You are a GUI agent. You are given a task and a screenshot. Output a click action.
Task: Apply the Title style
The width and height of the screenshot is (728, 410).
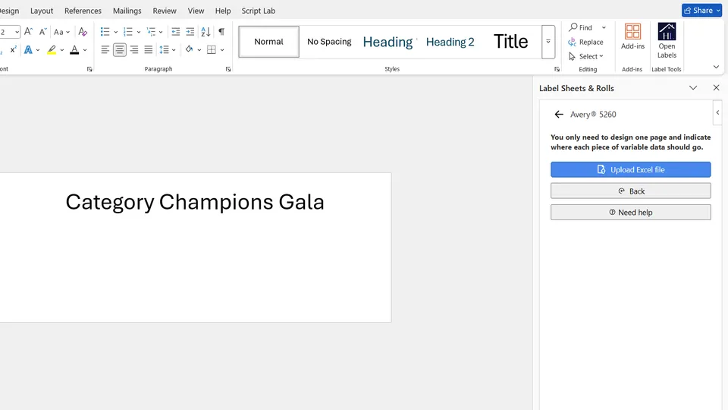click(x=510, y=41)
